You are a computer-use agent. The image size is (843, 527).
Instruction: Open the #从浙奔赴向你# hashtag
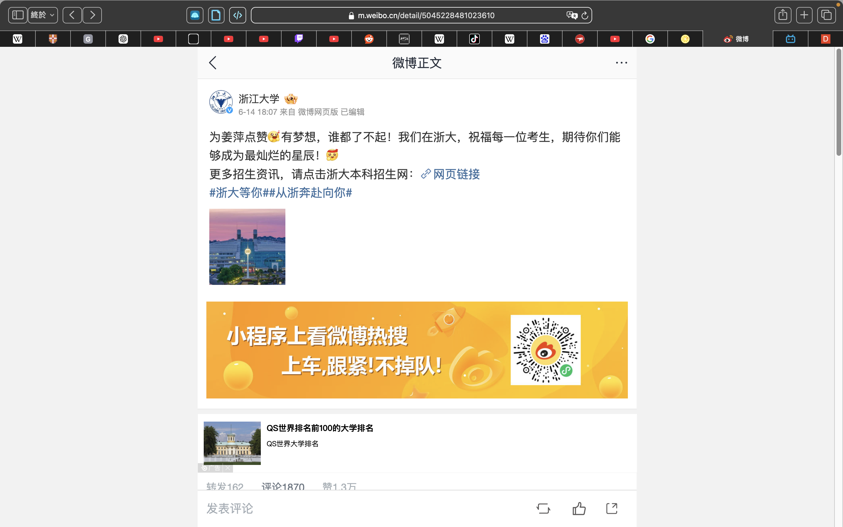click(311, 192)
